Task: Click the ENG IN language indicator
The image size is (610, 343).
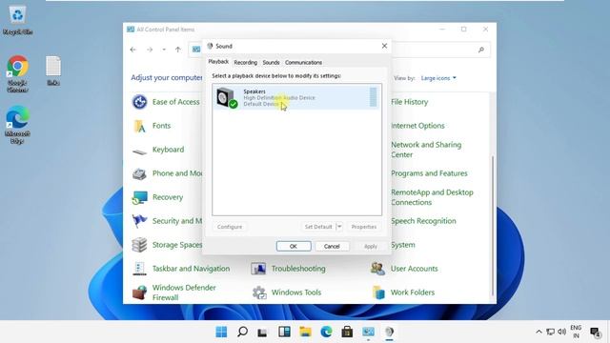Action: pyautogui.click(x=576, y=332)
